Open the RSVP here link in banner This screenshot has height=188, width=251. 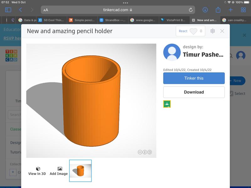(x=12, y=38)
